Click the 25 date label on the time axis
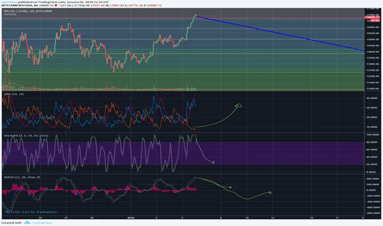 coord(40,218)
